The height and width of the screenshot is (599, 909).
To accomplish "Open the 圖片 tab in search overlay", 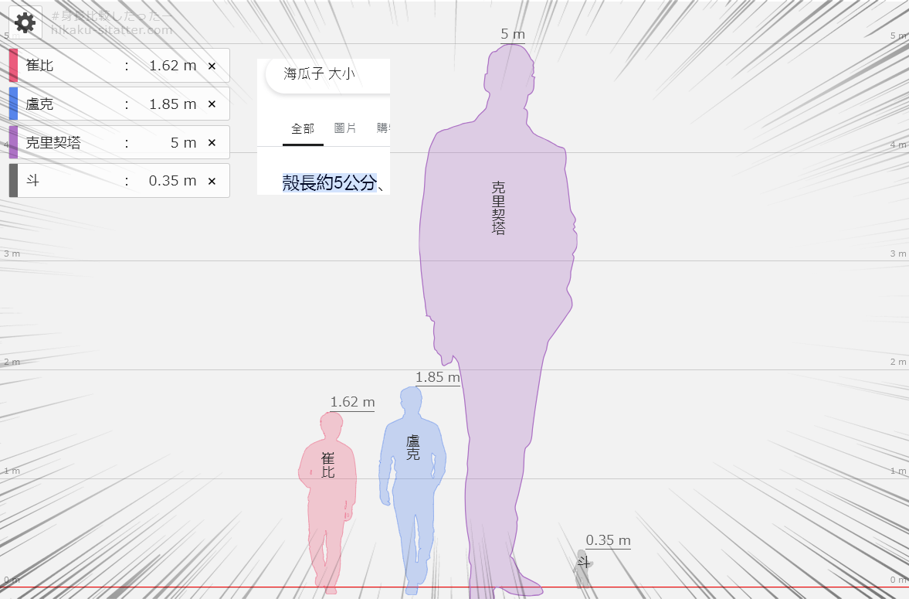I will point(345,128).
